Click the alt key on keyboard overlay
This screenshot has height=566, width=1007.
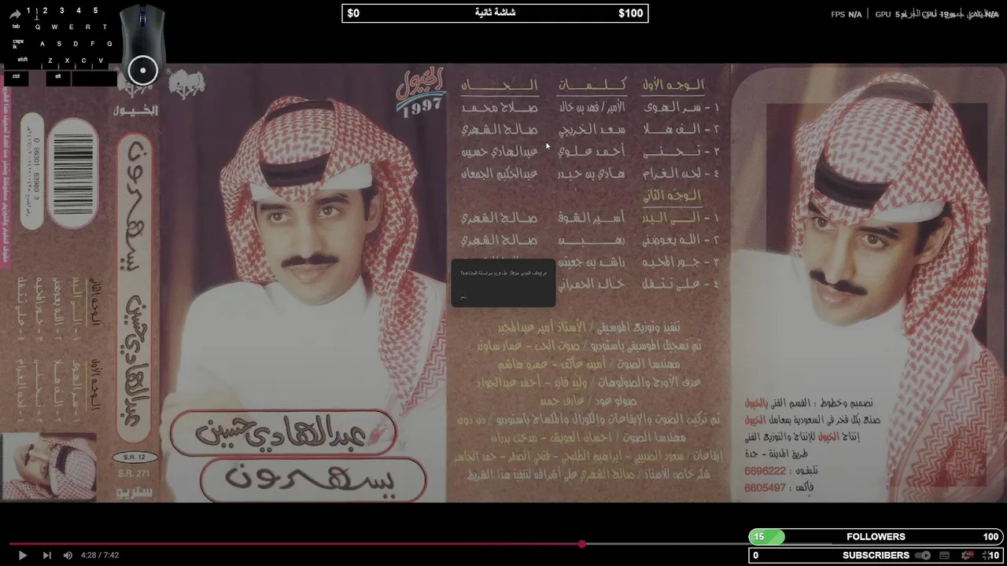pos(58,77)
